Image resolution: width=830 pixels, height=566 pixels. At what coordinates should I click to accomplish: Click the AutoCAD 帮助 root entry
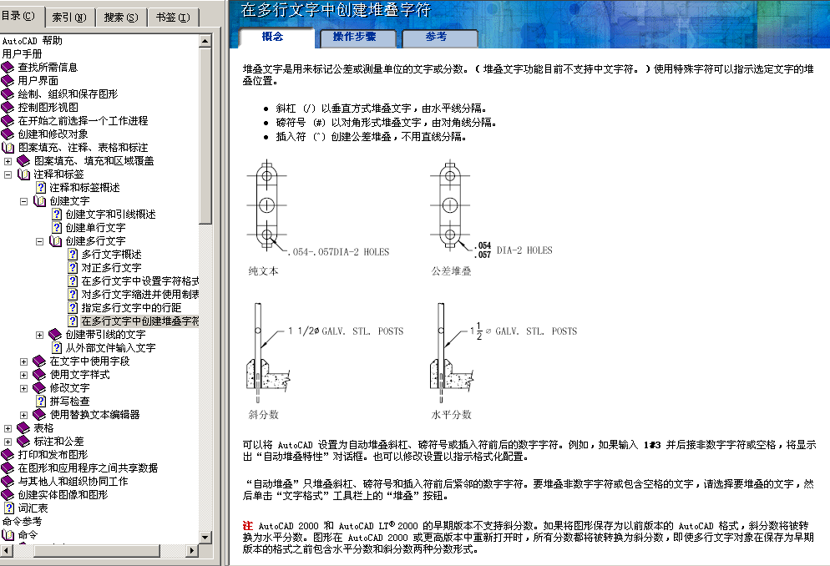[x=33, y=41]
